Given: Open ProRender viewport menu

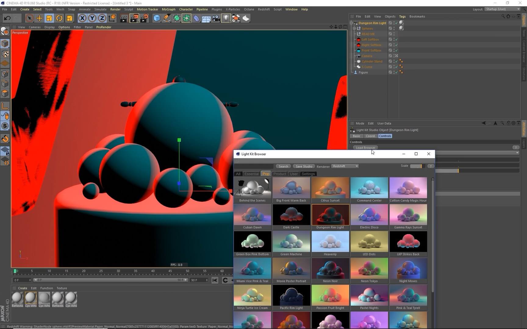Looking at the screenshot, I should coord(104,27).
